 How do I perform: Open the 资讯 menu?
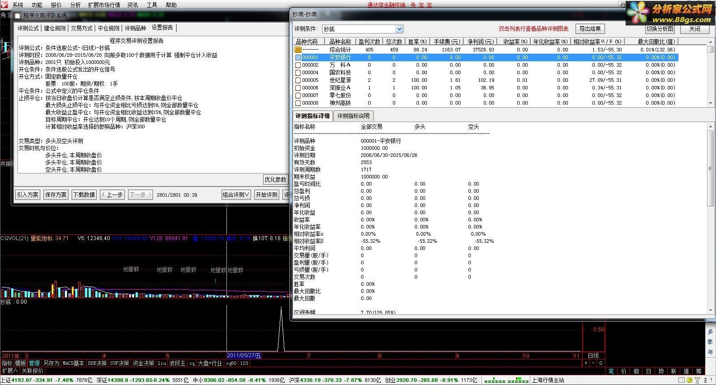click(x=132, y=5)
